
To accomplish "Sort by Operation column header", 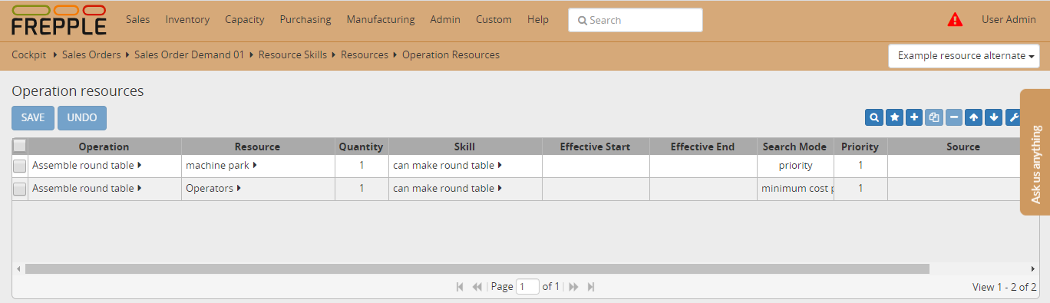I will coord(104,147).
